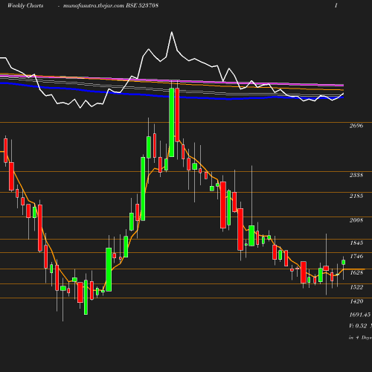This screenshot has width=372, height=372.
Task: Click the 'Weekly Charts' title text
Action: [25, 6]
